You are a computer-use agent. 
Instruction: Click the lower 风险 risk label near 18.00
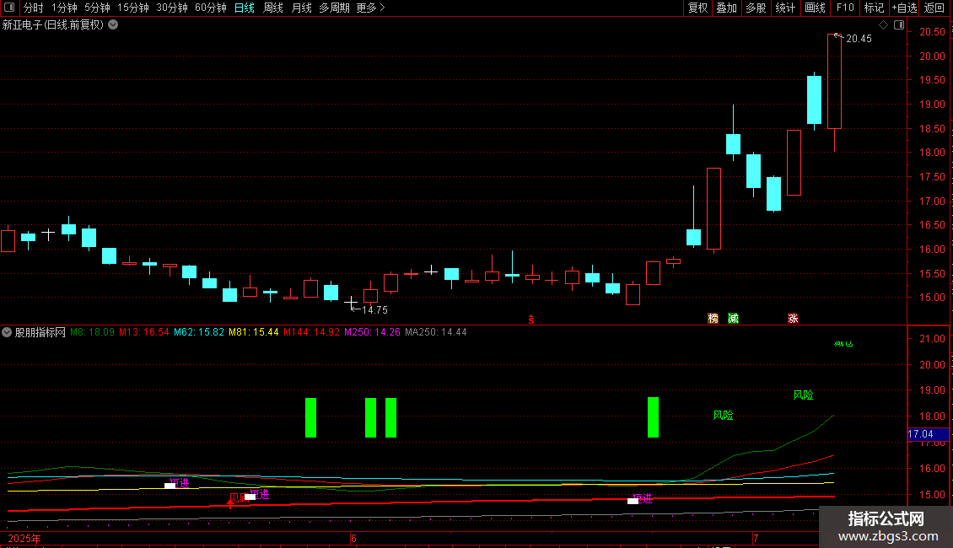point(724,415)
